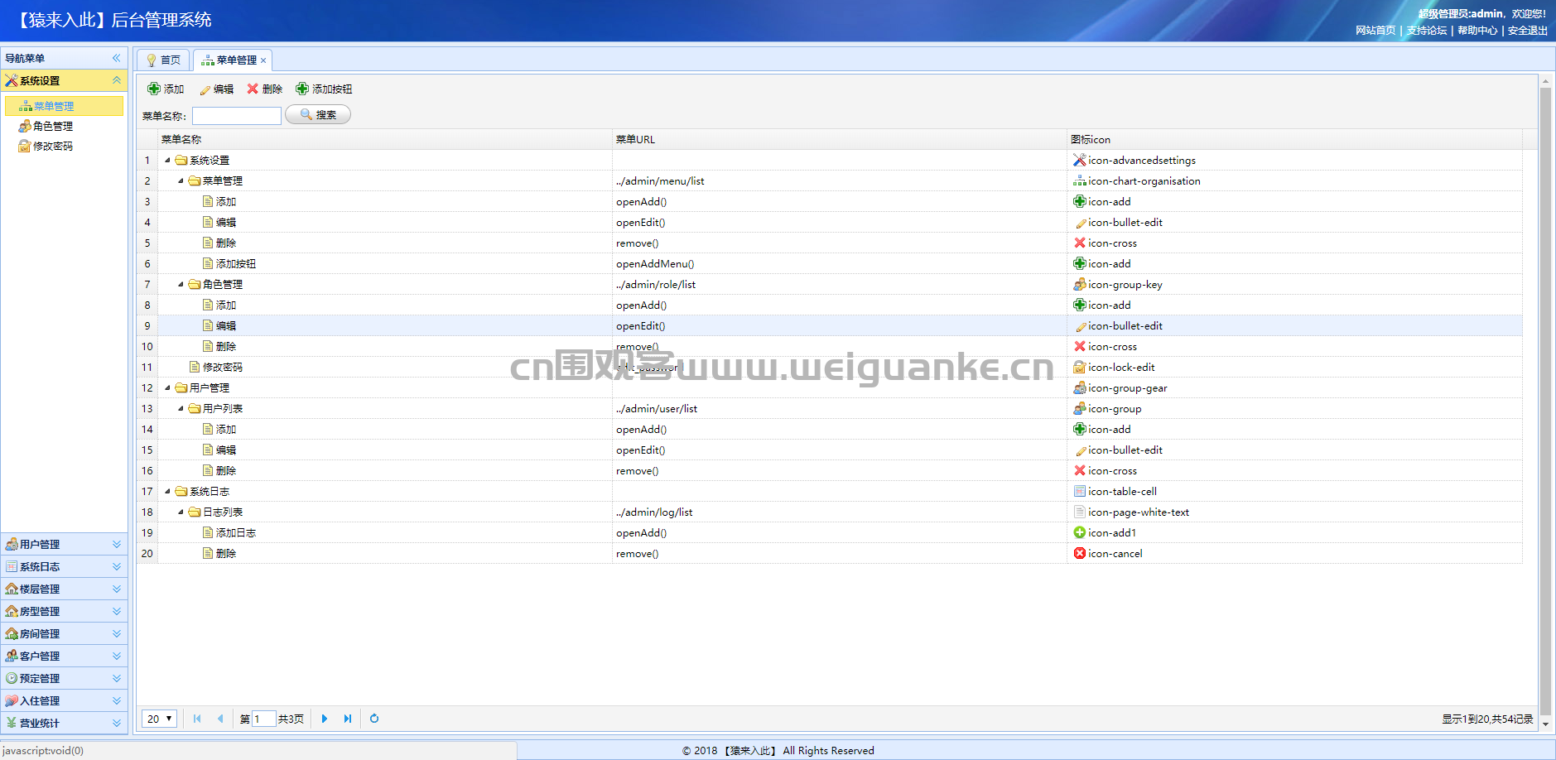Screen dimensions: 1556x760
Task: Click the icon-add icon in row 3
Action: click(x=1080, y=201)
